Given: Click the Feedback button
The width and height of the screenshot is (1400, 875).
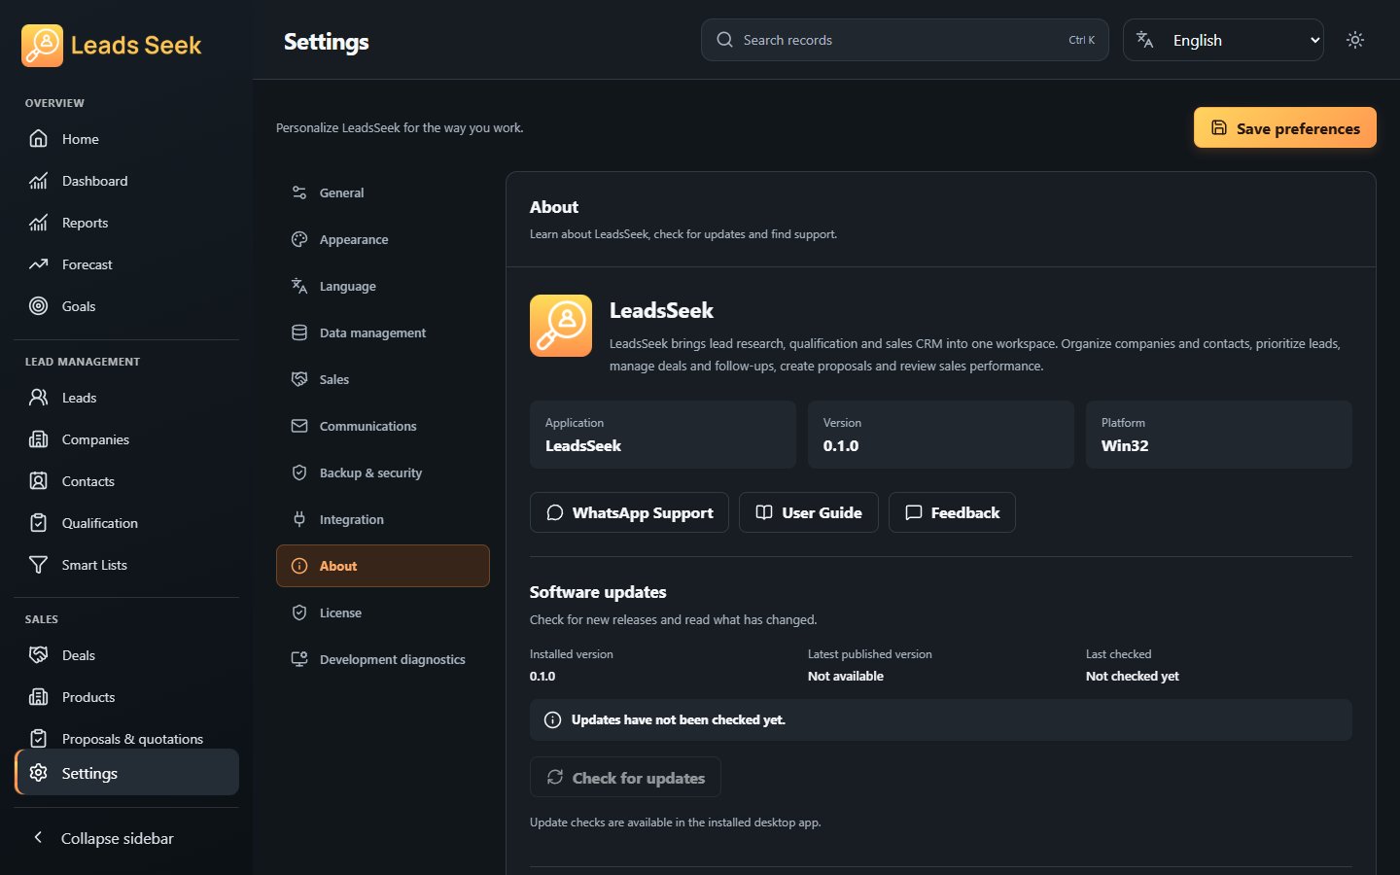Looking at the screenshot, I should 952,512.
